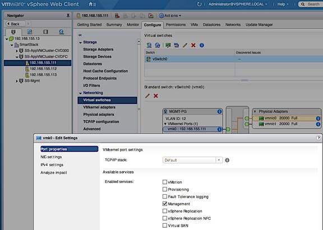Pin the Navigator panel
This screenshot has height=230, width=323.
pyautogui.click(x=68, y=16)
